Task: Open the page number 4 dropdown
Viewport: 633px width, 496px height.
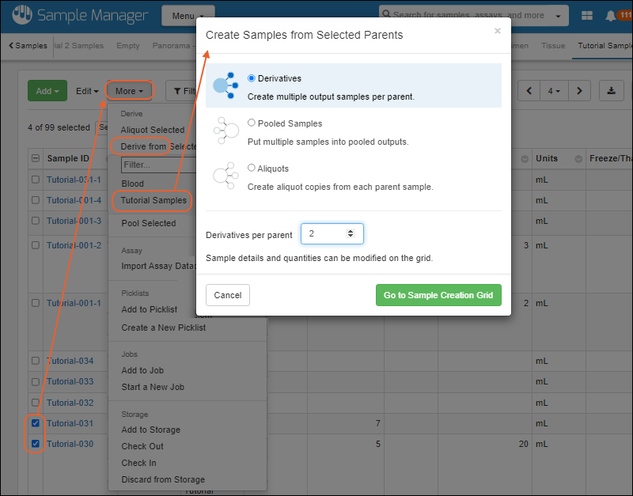Action: [x=554, y=91]
